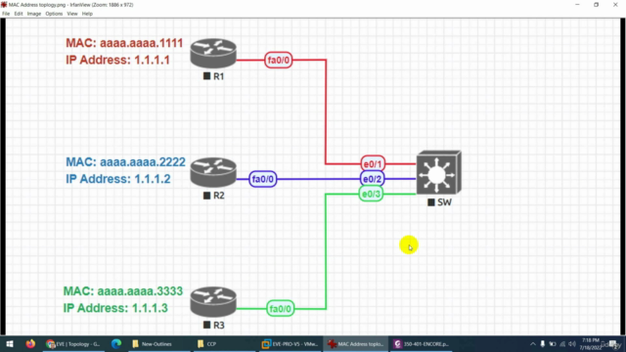Minimize the IrfanView window
Screen dimensions: 626x352
point(577,5)
